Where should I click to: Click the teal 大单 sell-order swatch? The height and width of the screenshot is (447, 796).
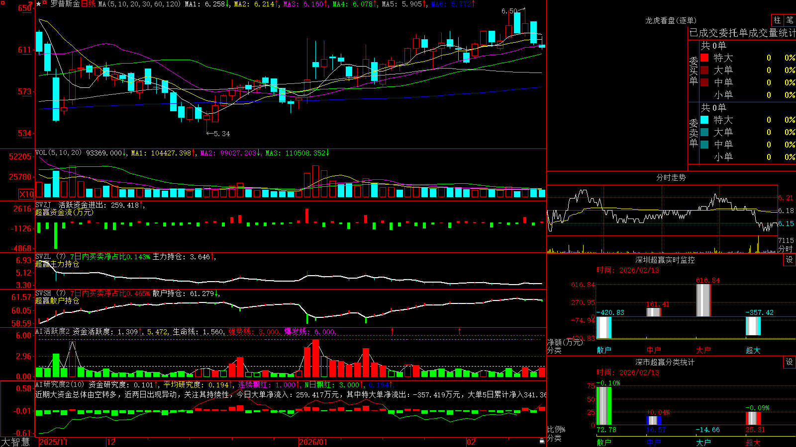pos(704,132)
